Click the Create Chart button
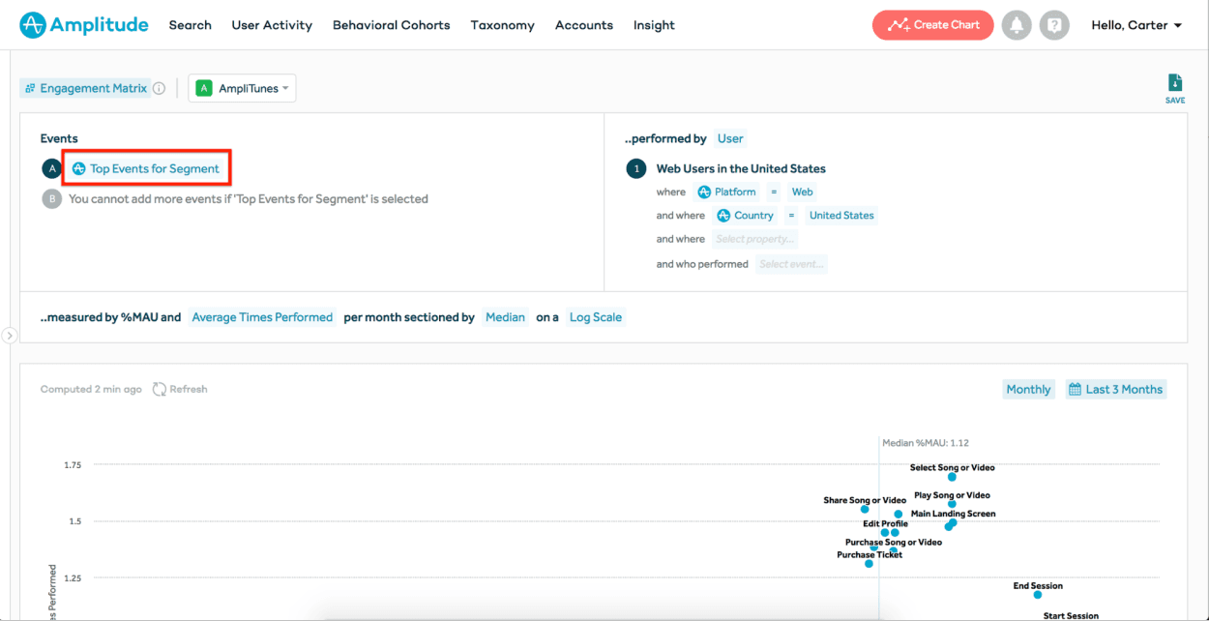1209x621 pixels. click(x=932, y=25)
